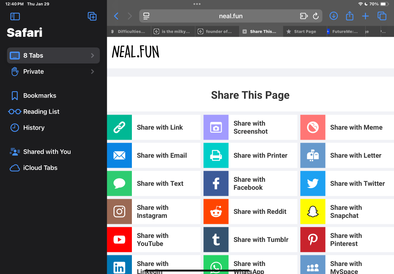Image resolution: width=394 pixels, height=274 pixels.
Task: Go forward with the forward arrow
Action: (x=130, y=16)
